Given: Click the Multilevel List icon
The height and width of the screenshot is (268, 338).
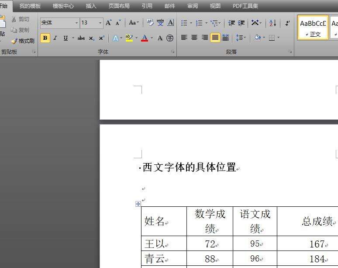Looking at the screenshot, I should (x=214, y=23).
